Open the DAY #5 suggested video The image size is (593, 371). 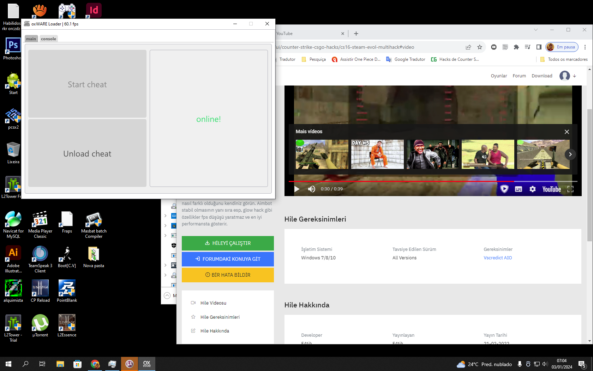(x=377, y=154)
